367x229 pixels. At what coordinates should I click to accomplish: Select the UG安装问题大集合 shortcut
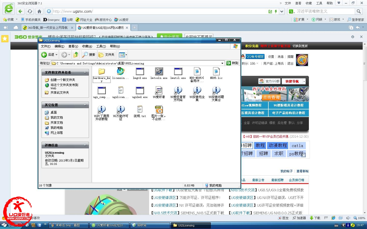point(216,94)
